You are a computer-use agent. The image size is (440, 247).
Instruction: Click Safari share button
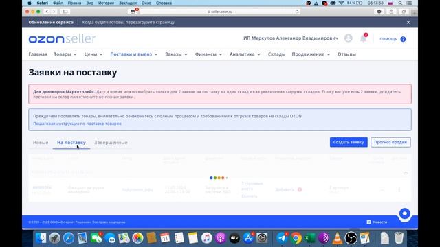(x=391, y=12)
